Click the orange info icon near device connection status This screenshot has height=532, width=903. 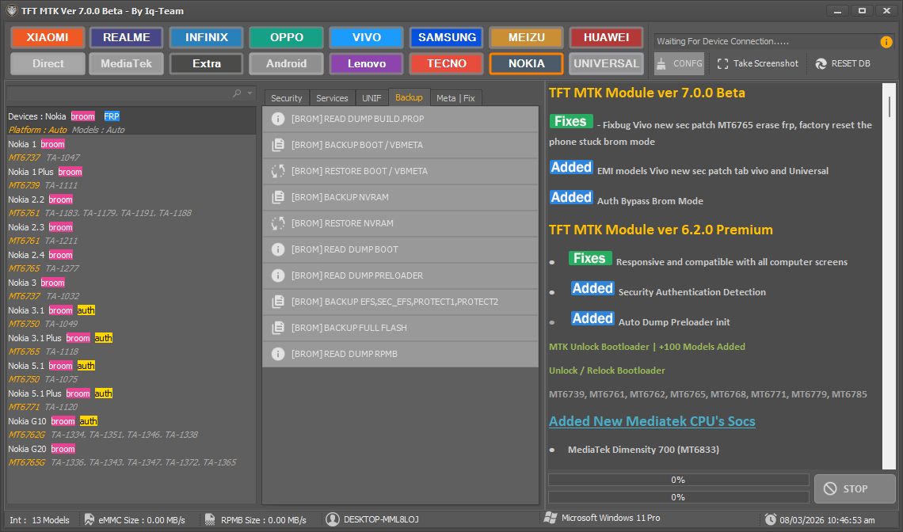(x=885, y=42)
